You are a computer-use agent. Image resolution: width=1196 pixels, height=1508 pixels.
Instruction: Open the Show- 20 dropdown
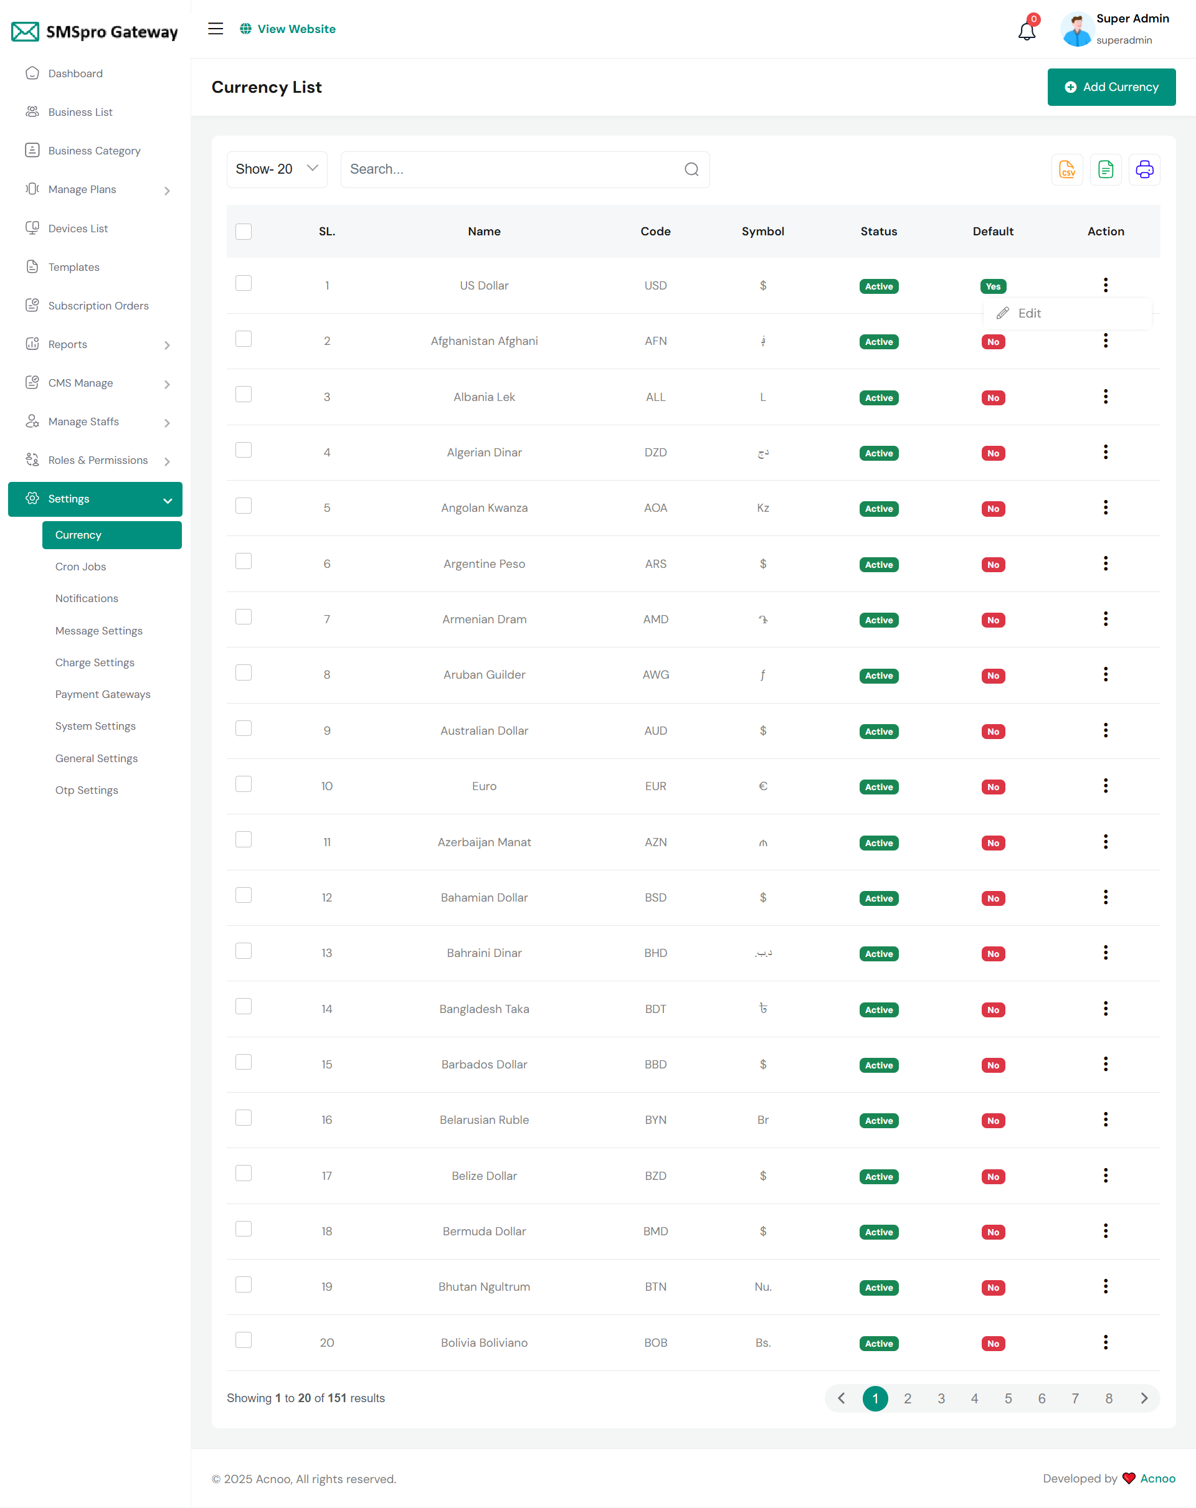click(x=277, y=169)
